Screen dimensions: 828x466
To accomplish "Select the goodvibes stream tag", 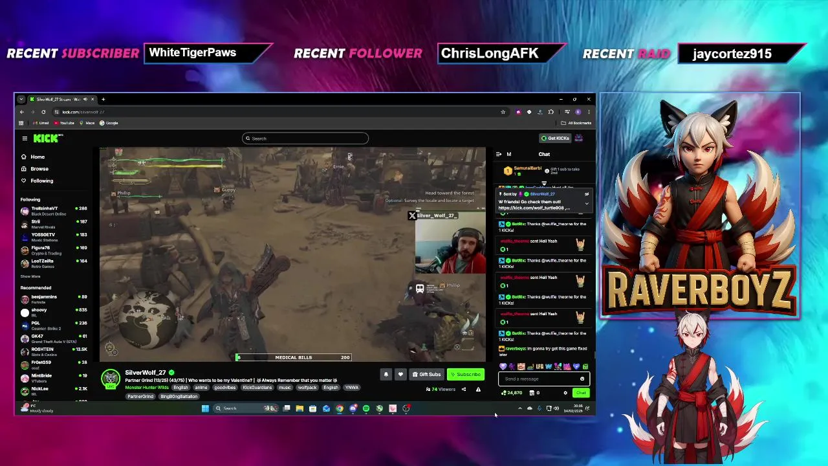I will tap(225, 388).
